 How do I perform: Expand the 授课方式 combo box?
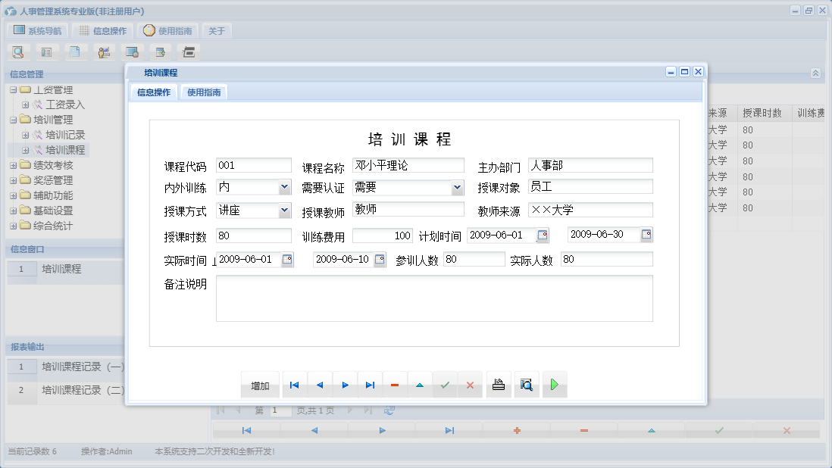[x=283, y=209]
